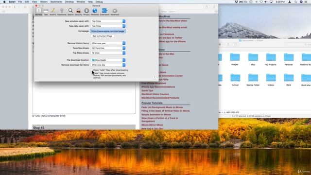Open Simple Animation in iMovie link
The width and height of the screenshot is (311, 175).
(156, 115)
